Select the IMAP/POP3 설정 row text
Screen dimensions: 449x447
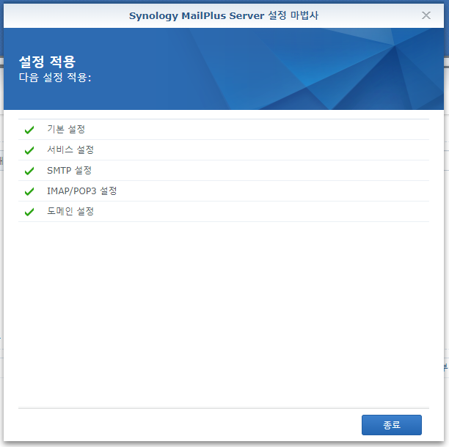click(x=82, y=191)
